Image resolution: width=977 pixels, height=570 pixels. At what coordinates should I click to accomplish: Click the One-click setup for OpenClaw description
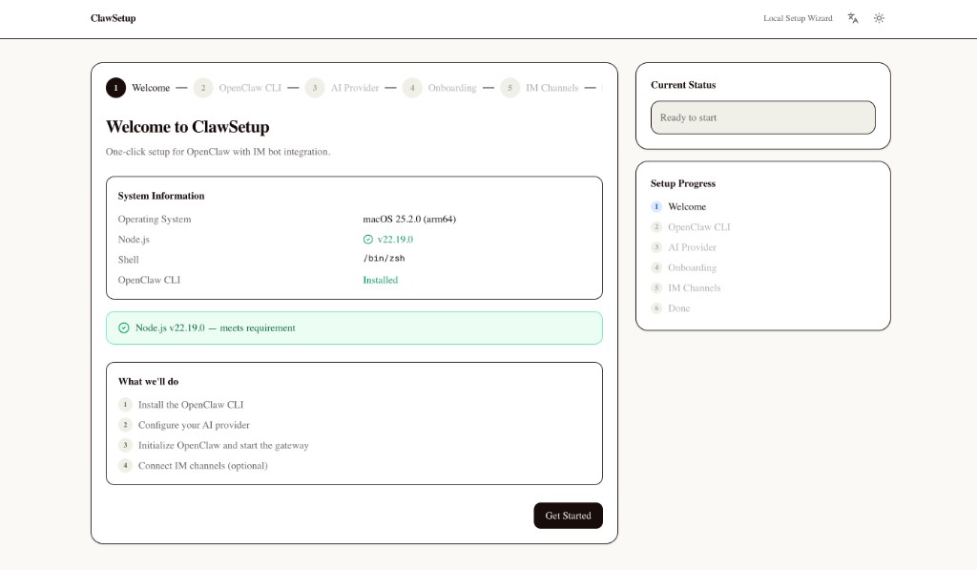tap(218, 152)
